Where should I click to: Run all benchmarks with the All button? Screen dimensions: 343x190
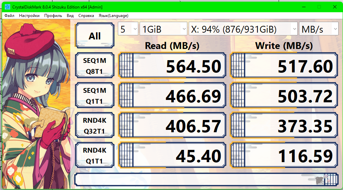pyautogui.click(x=95, y=36)
